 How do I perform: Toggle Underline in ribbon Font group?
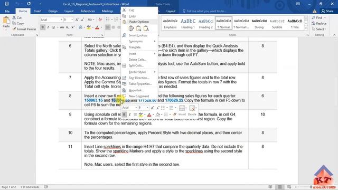pos(53,27)
